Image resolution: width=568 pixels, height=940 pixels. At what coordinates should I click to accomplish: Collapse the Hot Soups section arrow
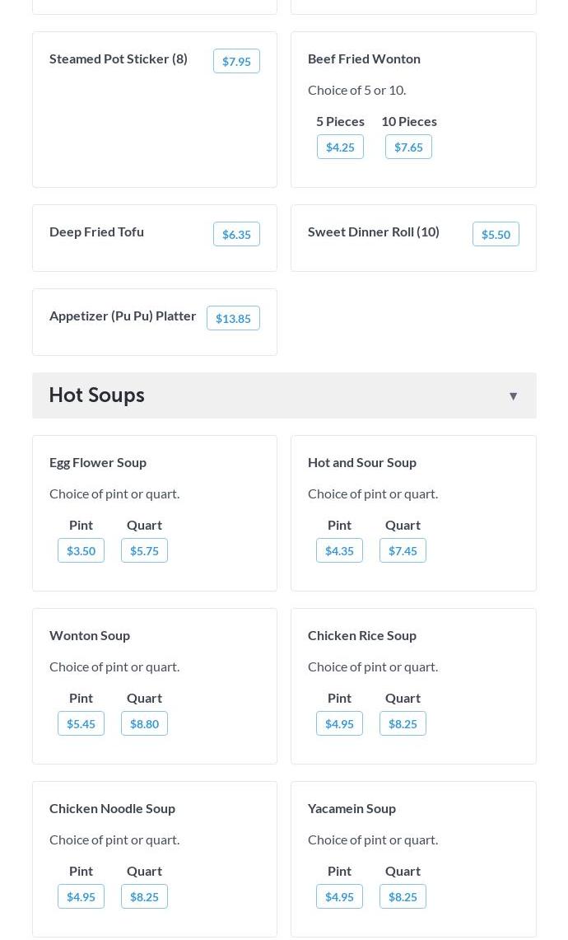point(513,396)
